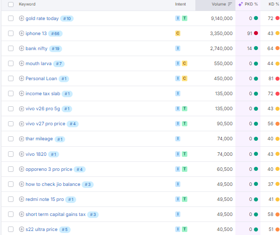Image resolution: width=280 pixels, height=235 pixels.
Task: Click position badge #19 for bank nifty
Action: pos(56,49)
